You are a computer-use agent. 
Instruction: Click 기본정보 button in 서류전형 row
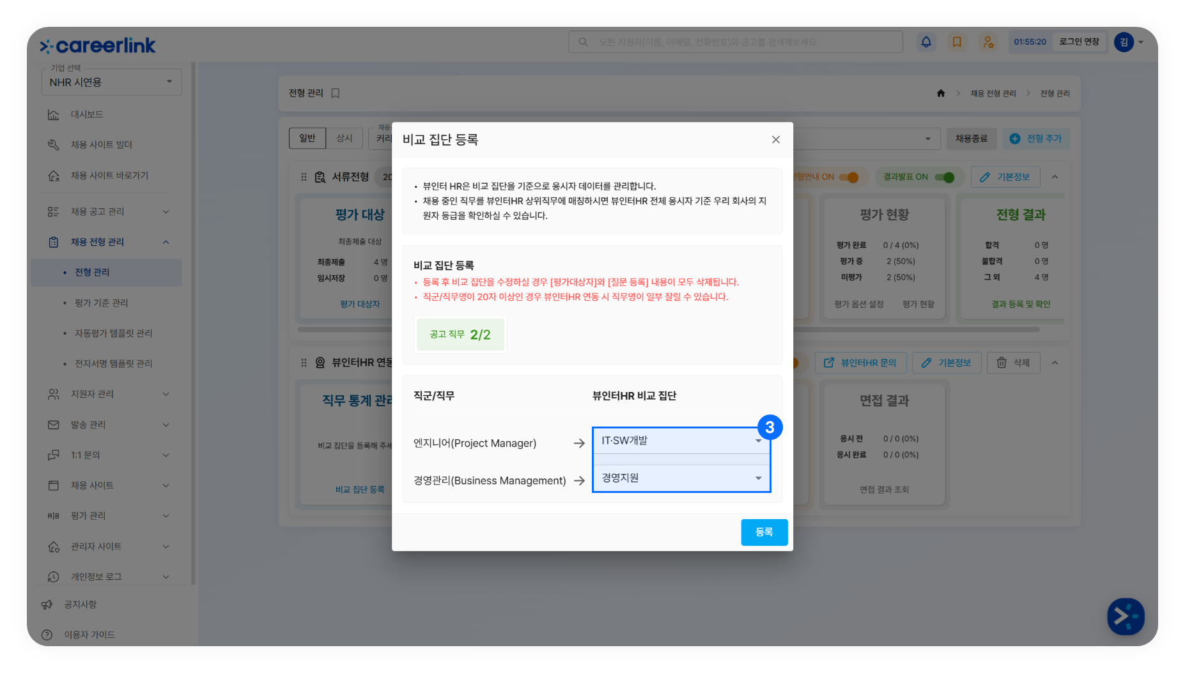point(1005,177)
